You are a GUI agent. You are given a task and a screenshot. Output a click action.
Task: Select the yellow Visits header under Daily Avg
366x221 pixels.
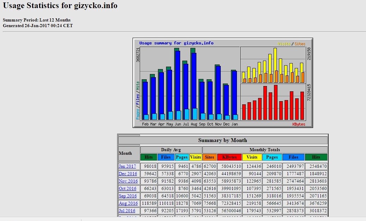click(195, 157)
